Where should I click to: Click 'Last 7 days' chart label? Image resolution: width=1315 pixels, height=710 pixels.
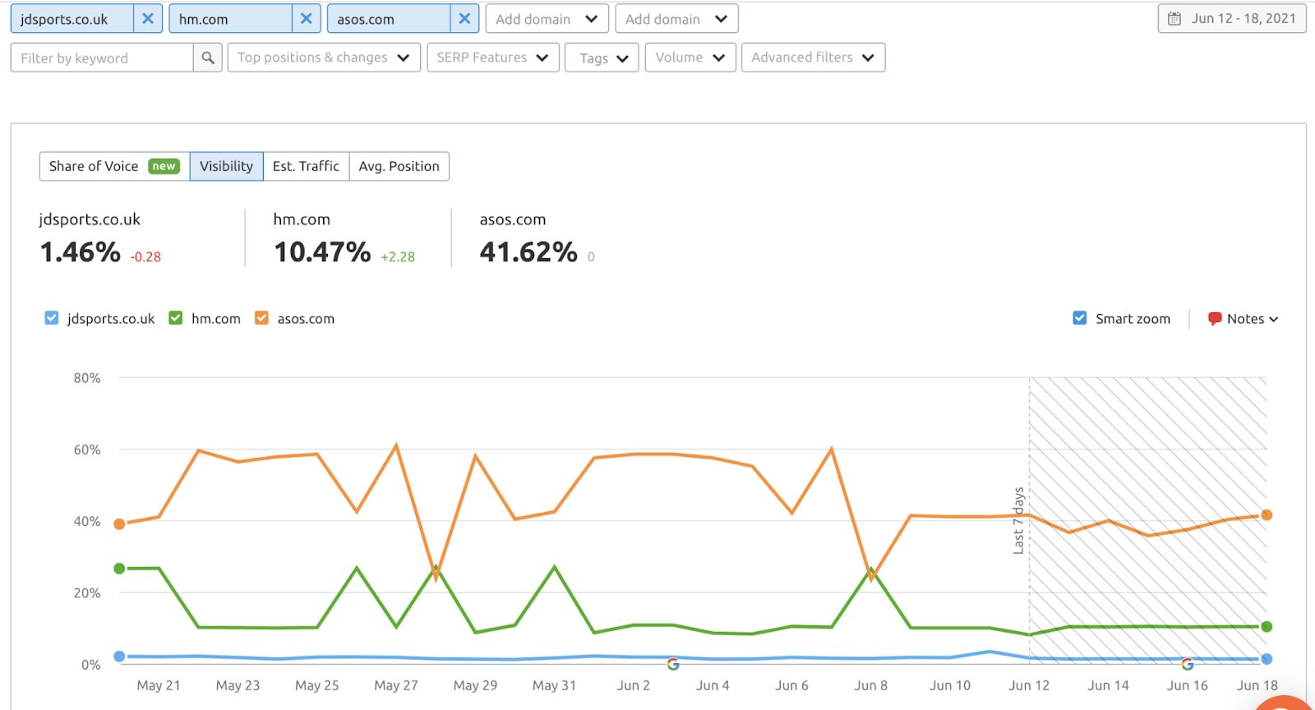tap(1018, 521)
